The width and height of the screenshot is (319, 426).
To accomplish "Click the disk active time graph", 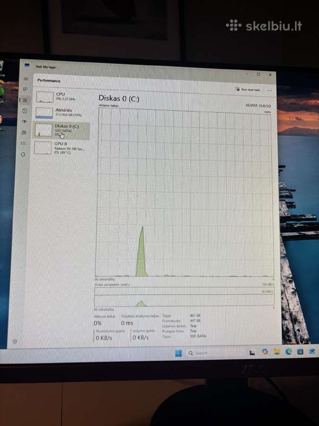I will (184, 192).
